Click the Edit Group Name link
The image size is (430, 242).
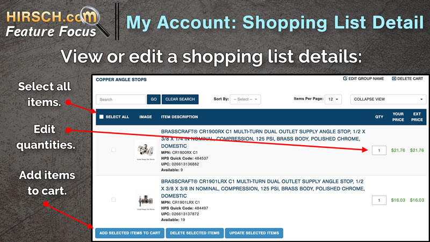[366, 79]
